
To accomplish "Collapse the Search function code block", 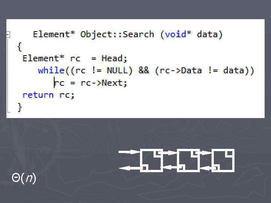I will (8, 35).
